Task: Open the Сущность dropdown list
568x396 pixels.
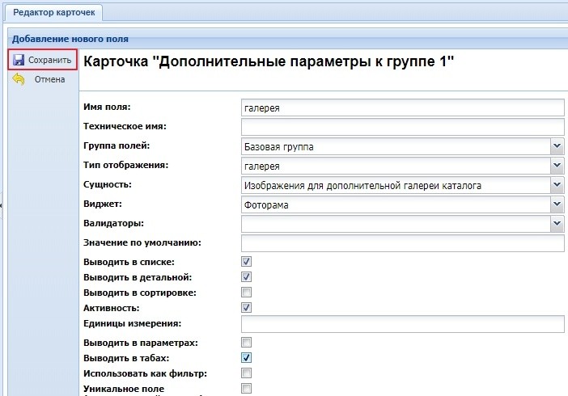Action: [557, 185]
